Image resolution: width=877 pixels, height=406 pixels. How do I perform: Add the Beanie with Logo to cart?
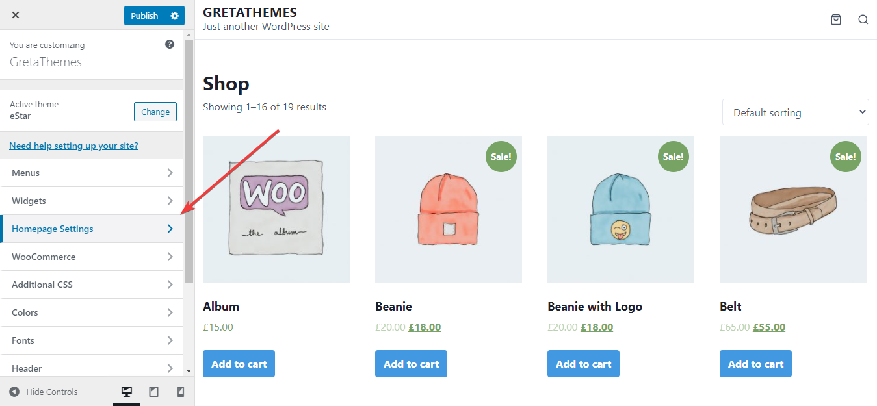pos(583,364)
